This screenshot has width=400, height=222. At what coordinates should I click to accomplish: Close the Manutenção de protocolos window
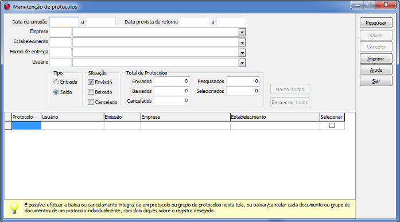386,5
